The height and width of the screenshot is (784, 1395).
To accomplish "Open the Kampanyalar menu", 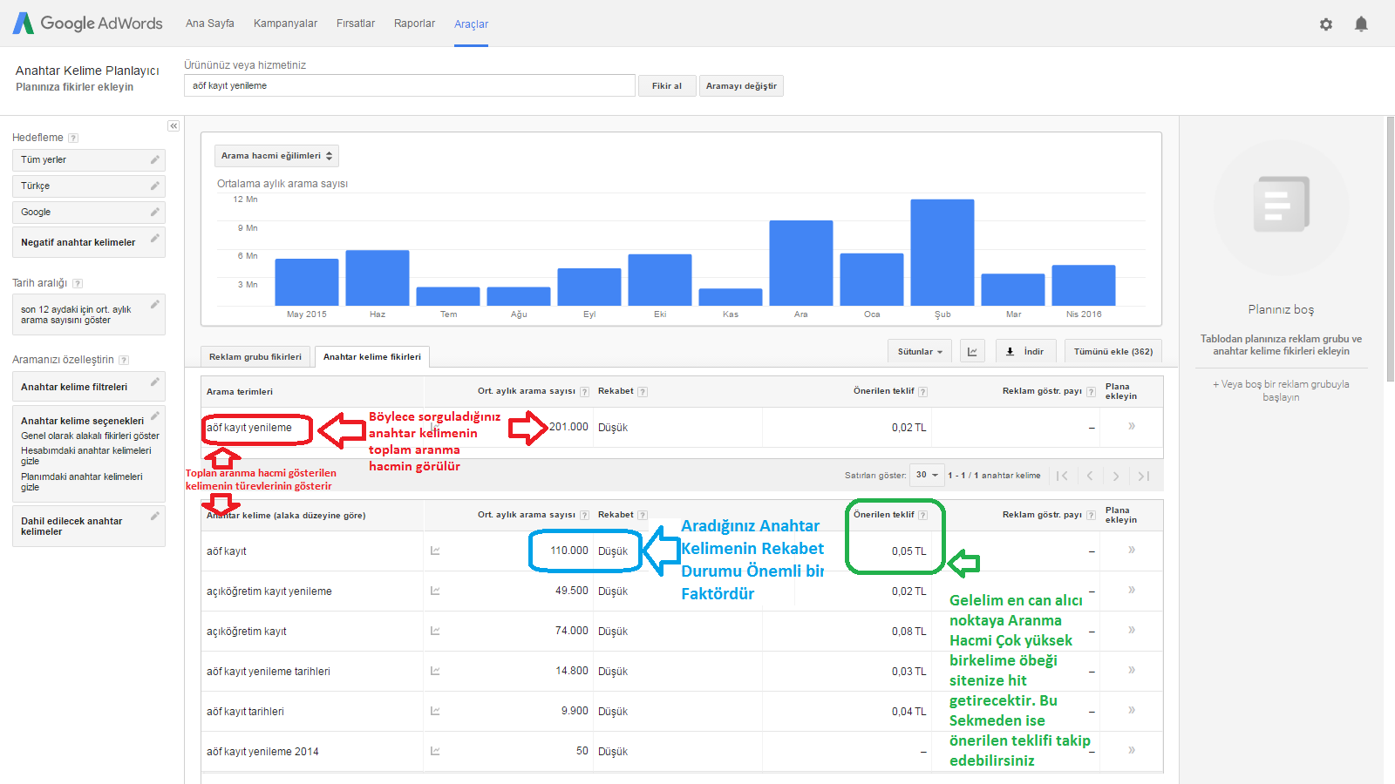I will 285,24.
